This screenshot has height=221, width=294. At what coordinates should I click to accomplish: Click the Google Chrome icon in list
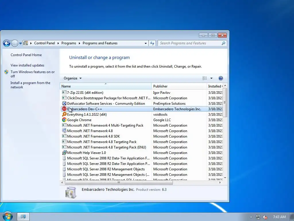(x=64, y=120)
